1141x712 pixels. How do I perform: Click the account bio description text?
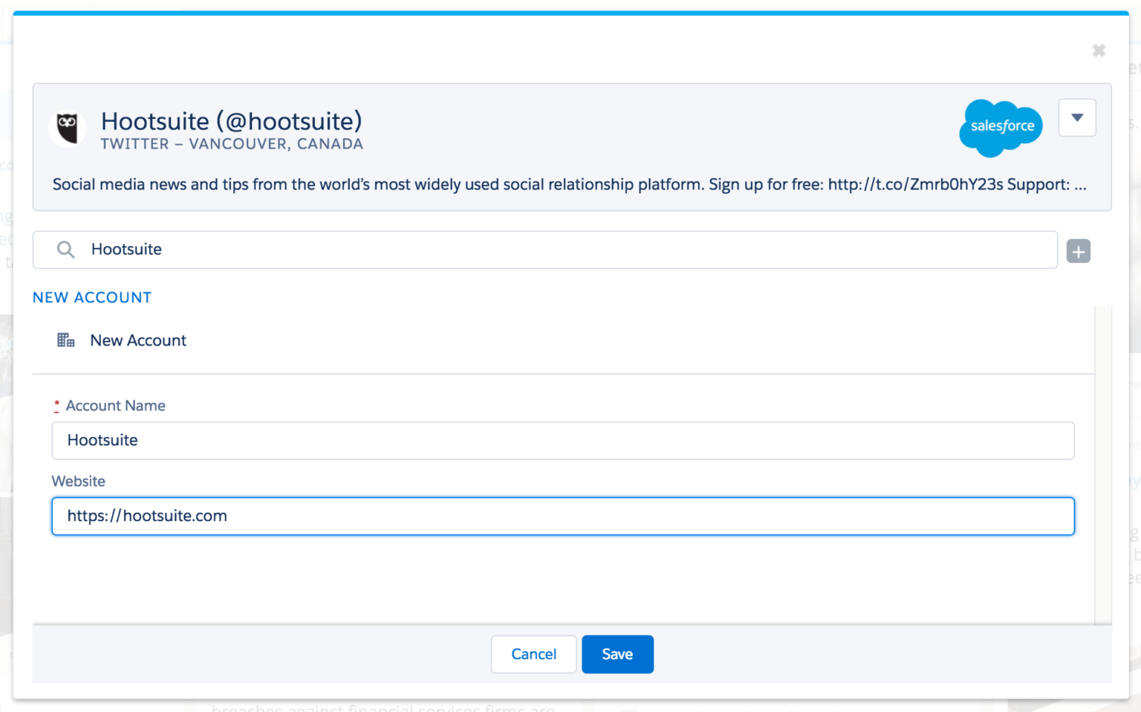click(x=446, y=184)
